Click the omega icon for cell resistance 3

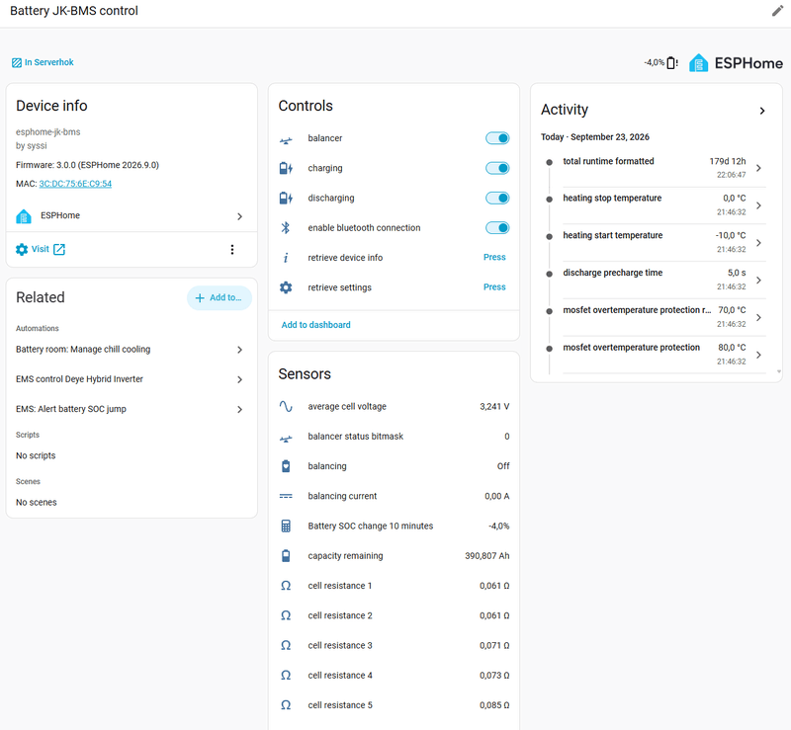(x=286, y=645)
